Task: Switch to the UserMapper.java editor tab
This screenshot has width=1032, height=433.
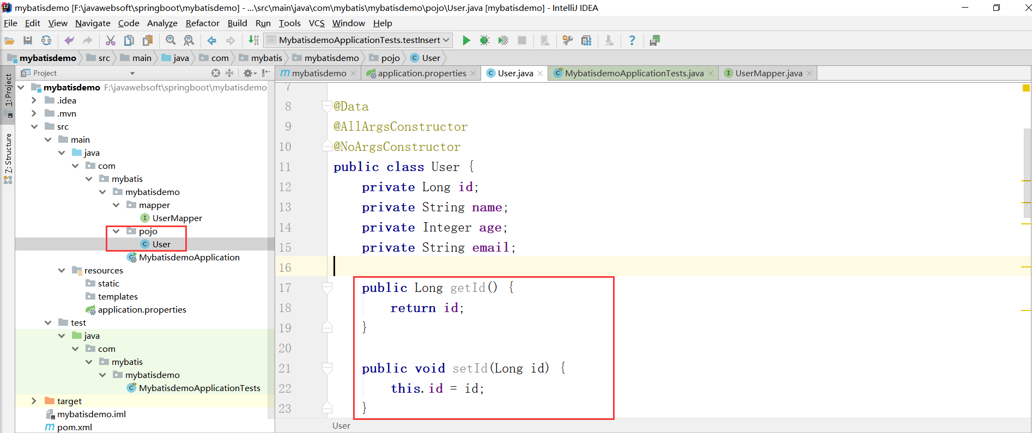Action: (x=768, y=73)
